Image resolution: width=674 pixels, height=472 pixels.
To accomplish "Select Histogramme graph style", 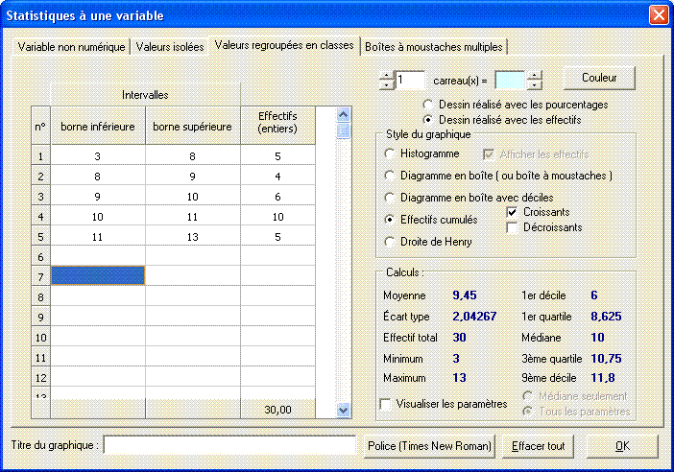I will pyautogui.click(x=390, y=153).
